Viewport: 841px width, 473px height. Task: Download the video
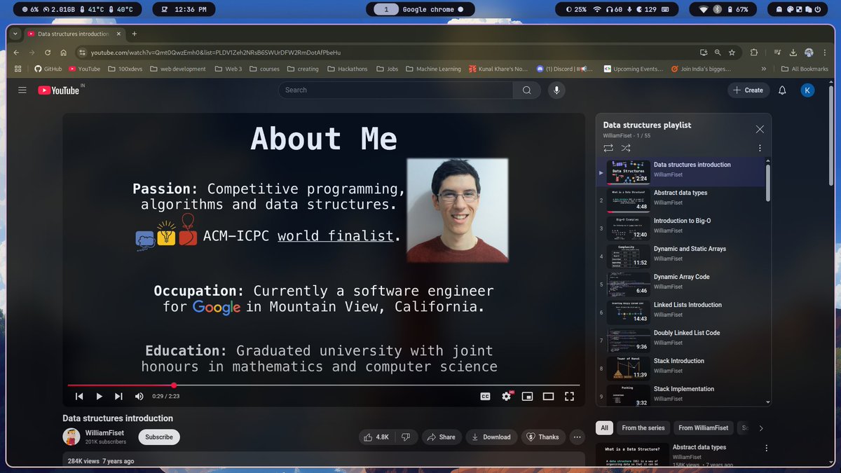491,437
